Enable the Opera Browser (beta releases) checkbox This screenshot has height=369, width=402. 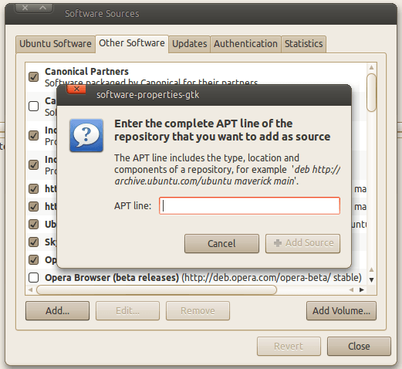(x=34, y=278)
